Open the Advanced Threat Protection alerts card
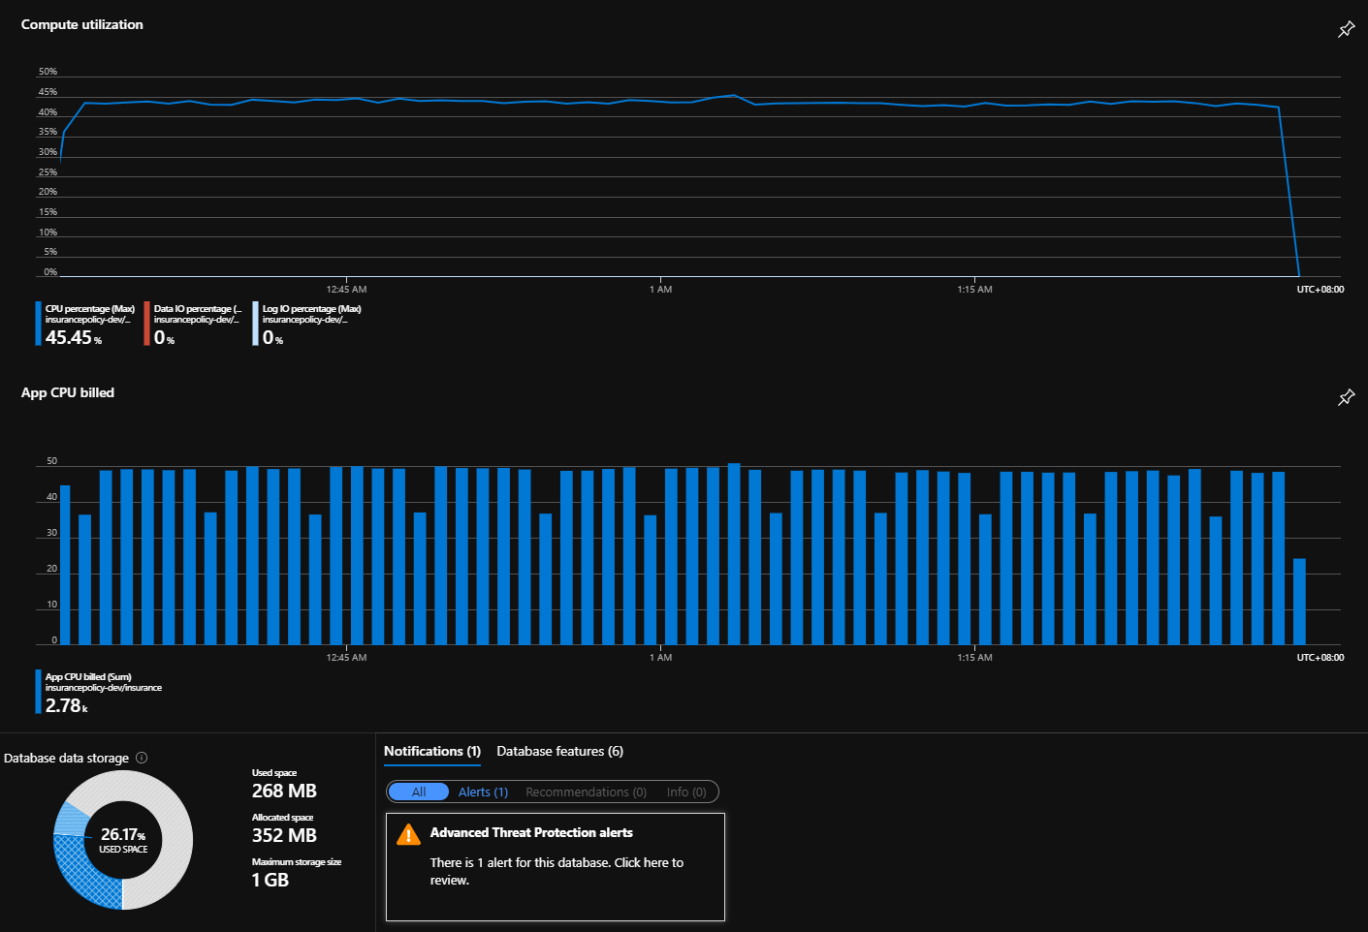The image size is (1368, 932). coord(556,866)
